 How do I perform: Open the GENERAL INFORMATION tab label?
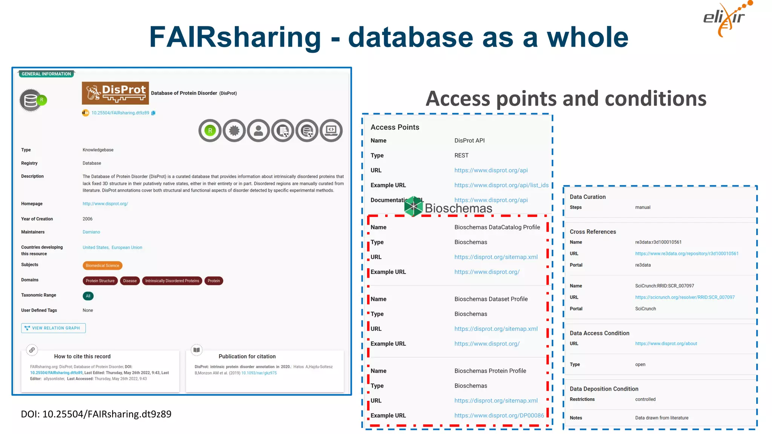[46, 74]
